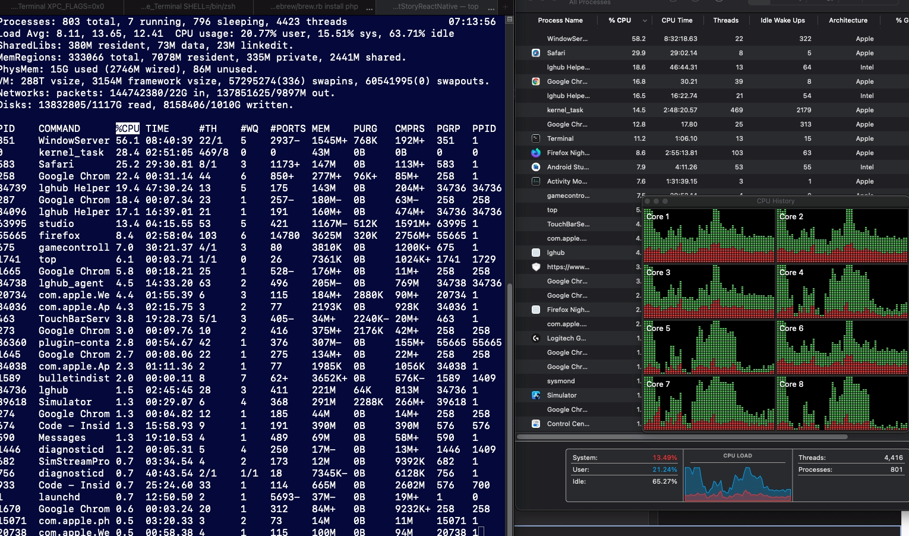Click the Core 2 graph in CPU History
Viewport: 909px width, 536px height.
[x=842, y=235]
